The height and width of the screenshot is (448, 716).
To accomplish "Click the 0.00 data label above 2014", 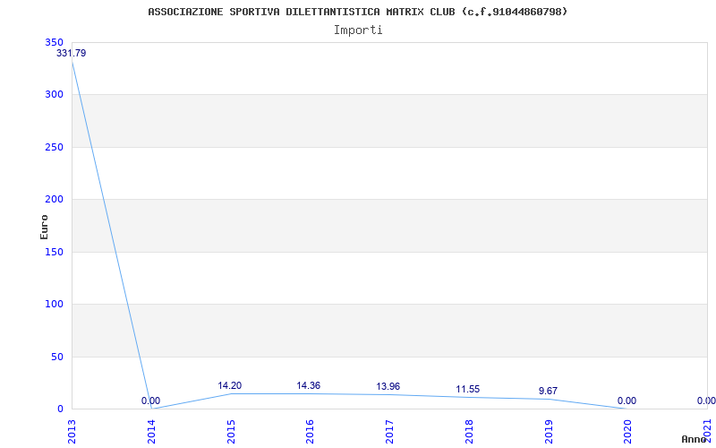I will pyautogui.click(x=150, y=401).
